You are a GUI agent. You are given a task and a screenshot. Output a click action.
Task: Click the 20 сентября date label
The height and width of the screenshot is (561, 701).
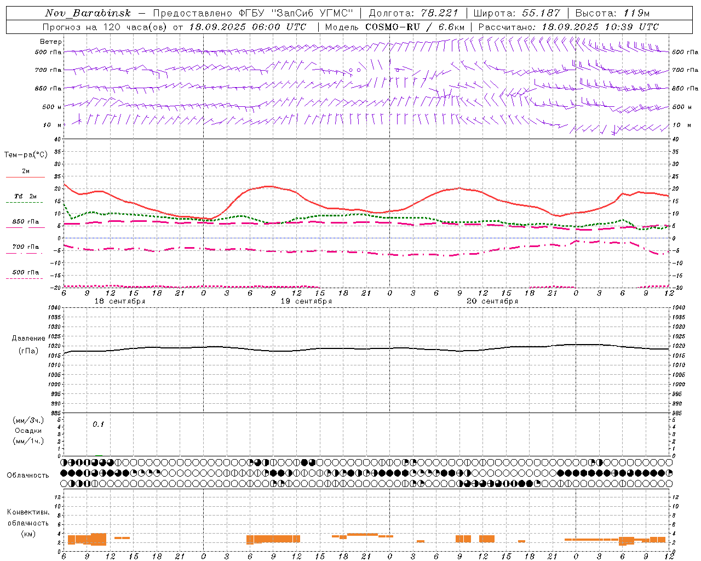click(x=492, y=301)
